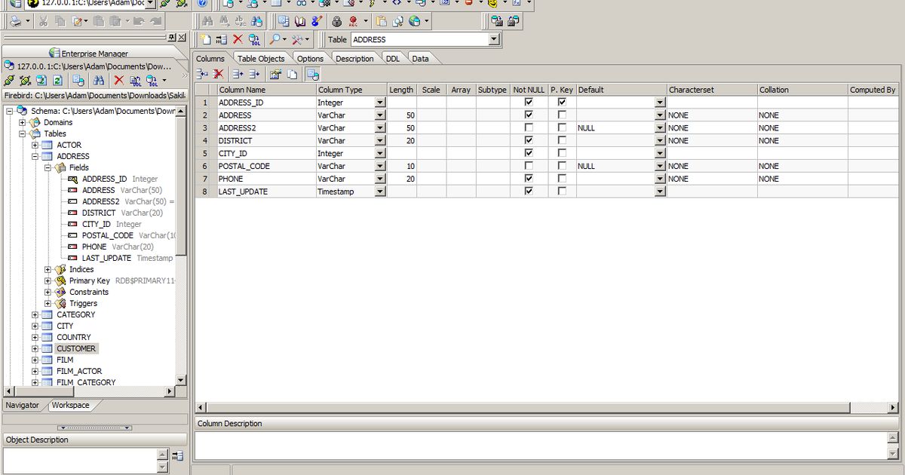Viewport: 905px width, 475px height.
Task: Expand the CUSTOMER table node
Action: tap(35, 348)
